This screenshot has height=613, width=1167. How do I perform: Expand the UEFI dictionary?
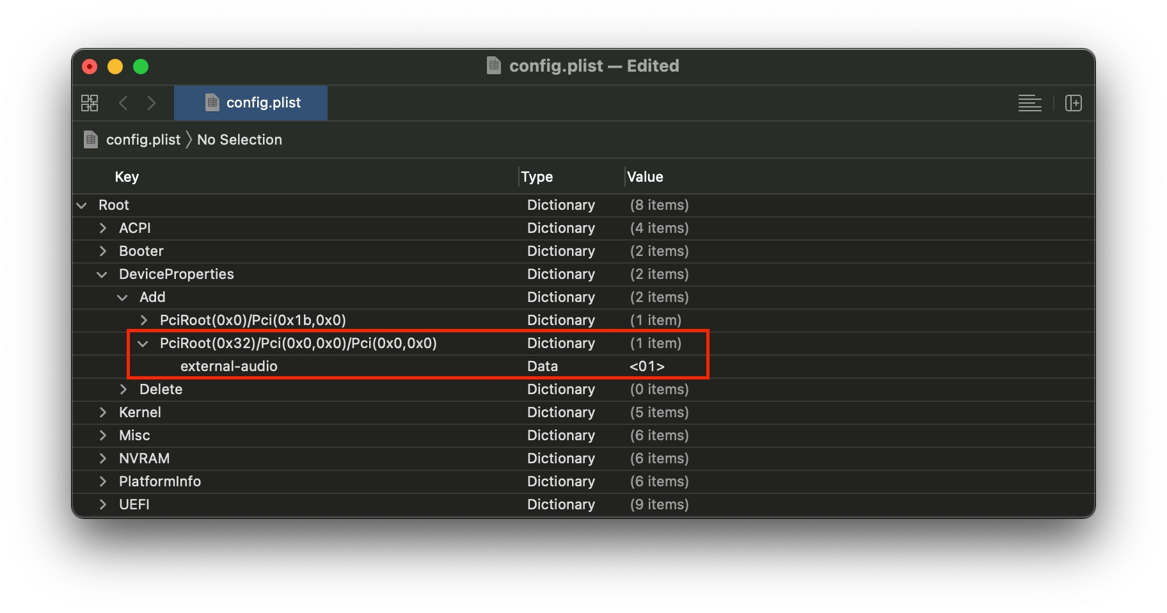click(x=103, y=505)
